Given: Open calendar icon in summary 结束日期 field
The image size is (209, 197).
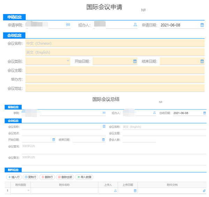Looking at the screenshot, I should [103, 140].
